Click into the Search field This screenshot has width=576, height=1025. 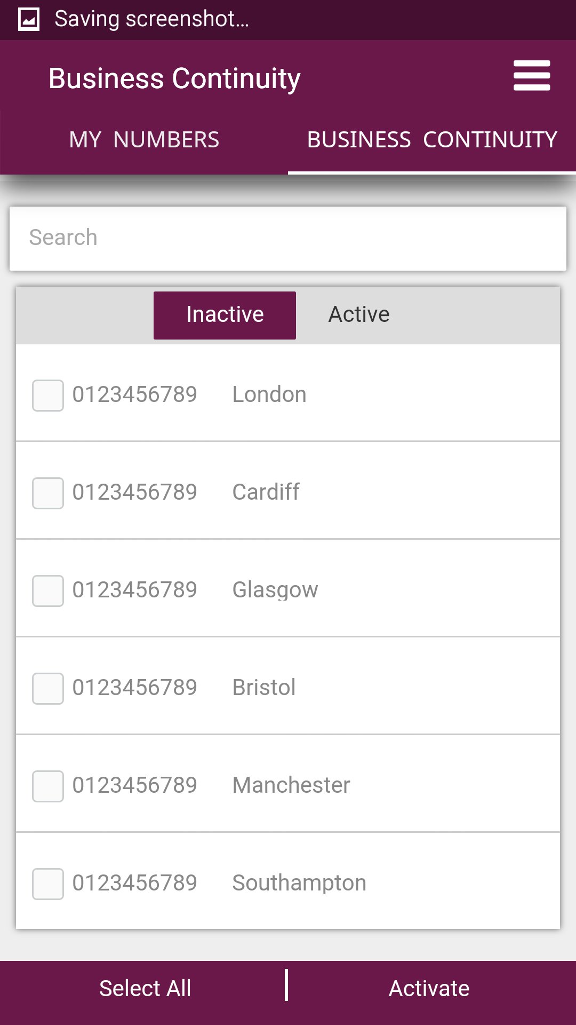(288, 238)
